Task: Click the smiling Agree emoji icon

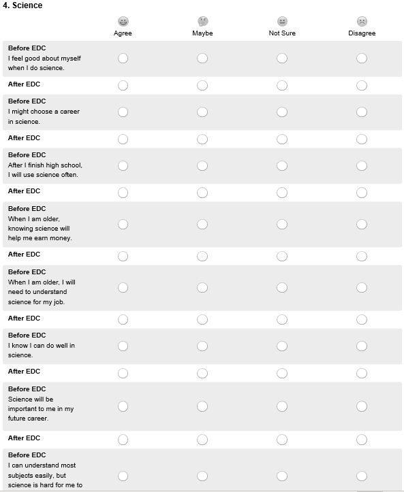Action: coord(123,21)
